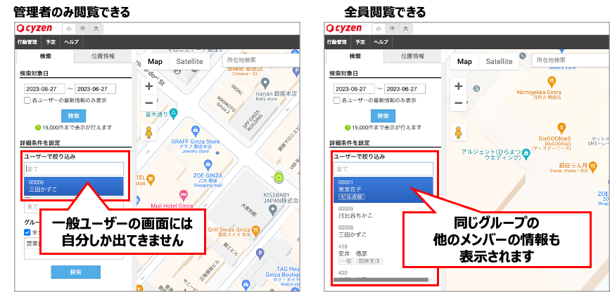The width and height of the screenshot is (610, 292).
Task: Switch right map to Map view
Action: click(x=465, y=61)
